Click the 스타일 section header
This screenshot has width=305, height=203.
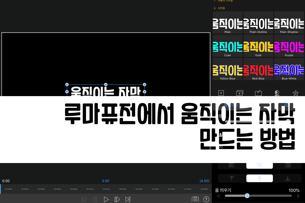point(221,8)
